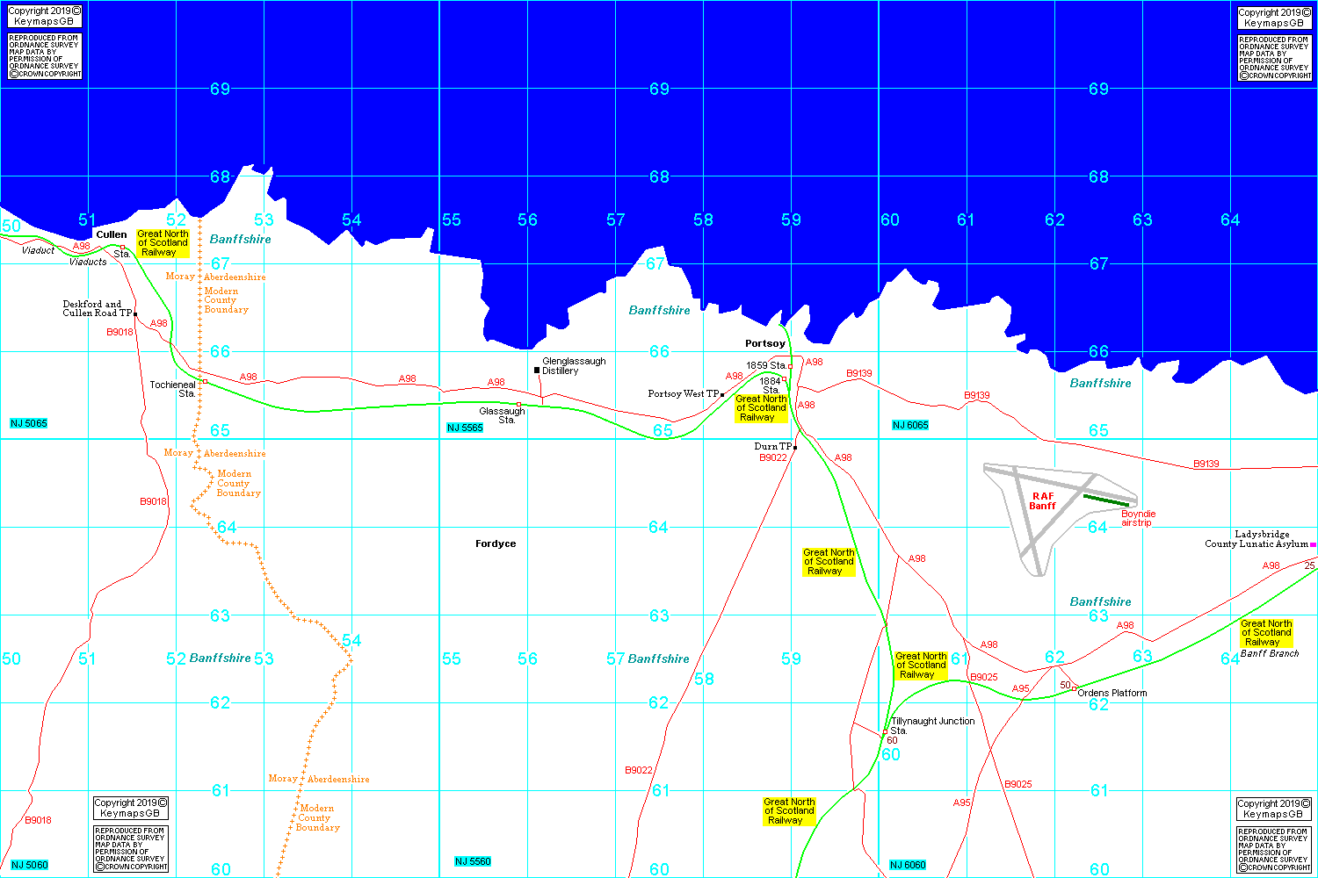Click the Tochieneal Station marker square
Image resolution: width=1318 pixels, height=878 pixels.
coord(205,381)
